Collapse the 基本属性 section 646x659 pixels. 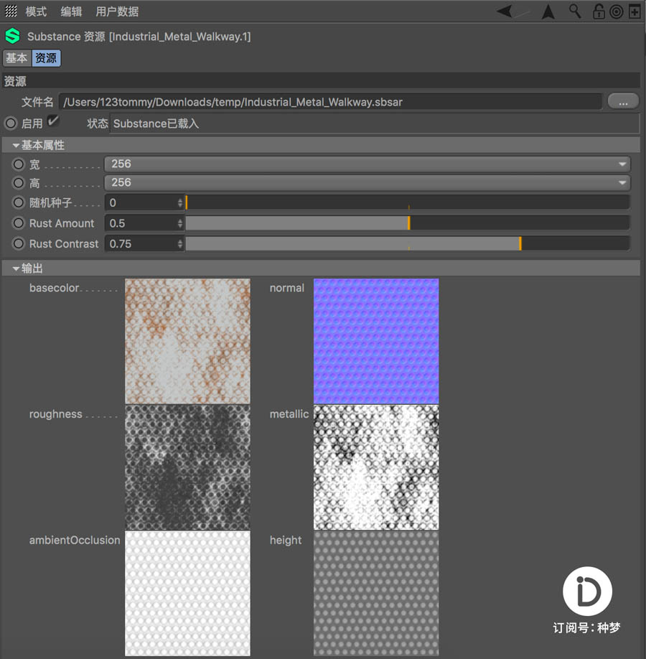pos(16,146)
